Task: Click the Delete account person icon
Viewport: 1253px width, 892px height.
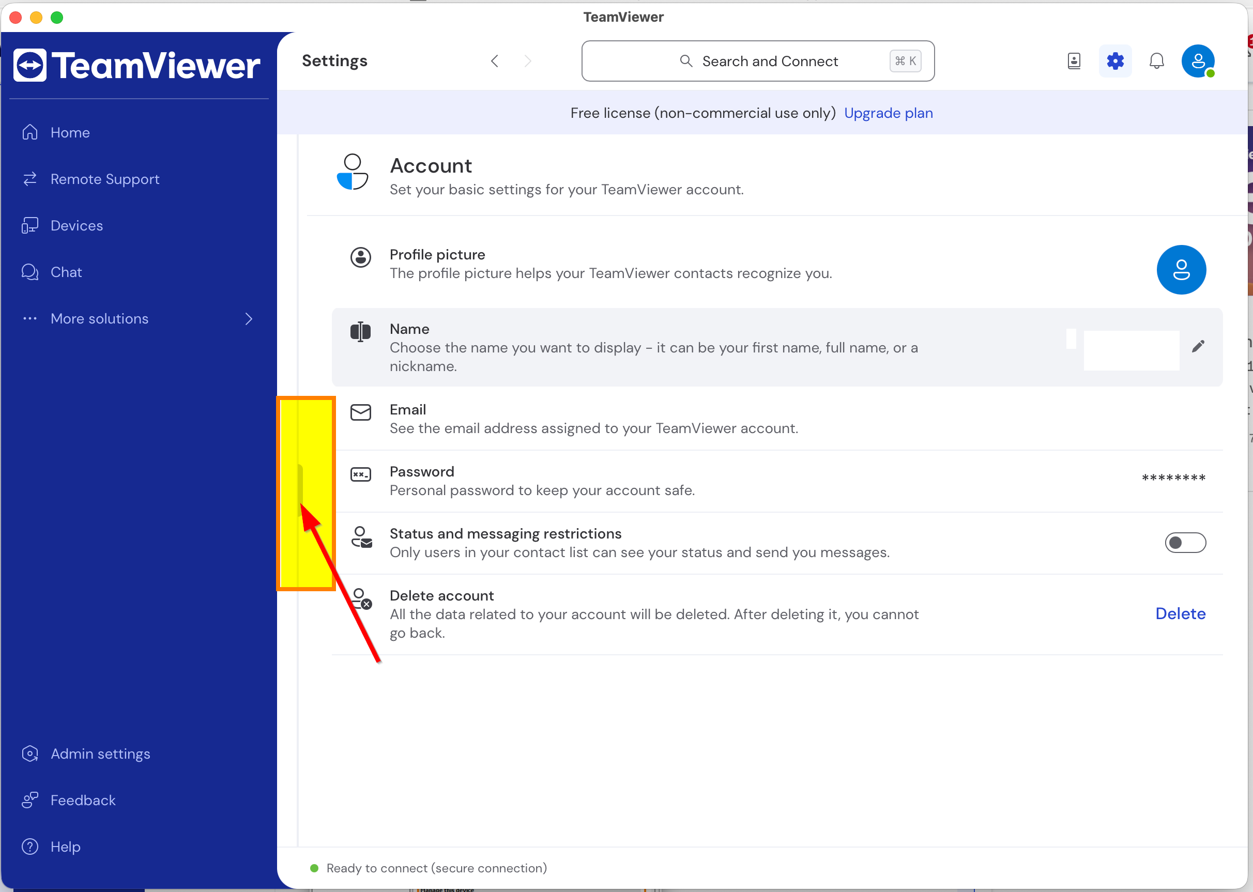Action: (x=361, y=598)
